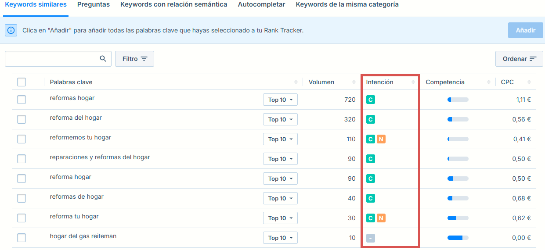Click competition bar for hogar del gas reiteman
Viewport: 545px width, 250px height.
[x=458, y=238]
